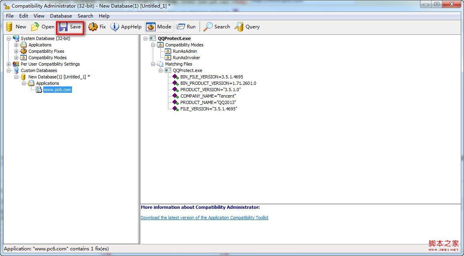The height and width of the screenshot is (256, 464).
Task: Create a fix with the Fix icon
Action: pos(93,27)
